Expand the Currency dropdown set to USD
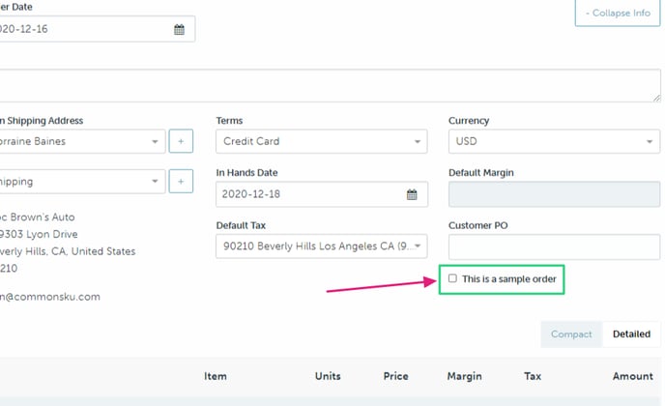This screenshot has height=406, width=665. point(553,141)
